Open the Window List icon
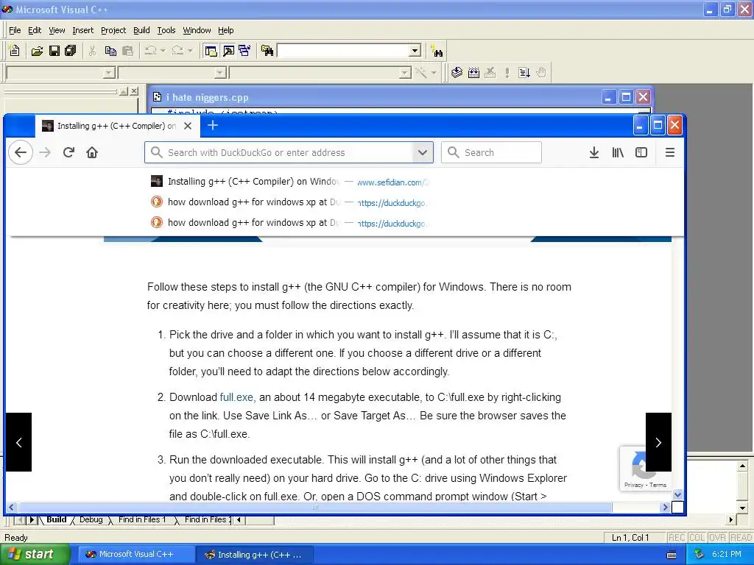 tap(244, 51)
